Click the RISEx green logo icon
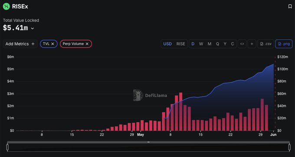Screen dimensions: 295x157 [x=6, y=7]
